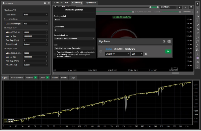Click the load parameters folder icon
This screenshot has width=201, height=131.
point(45,3)
